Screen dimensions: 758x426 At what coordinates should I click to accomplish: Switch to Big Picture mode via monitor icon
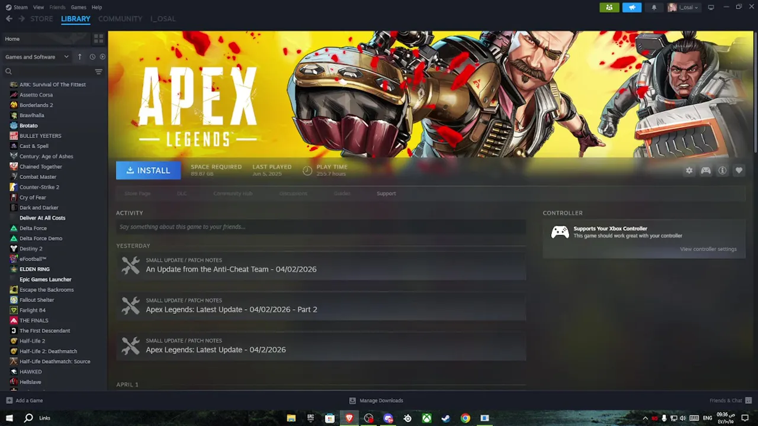(x=711, y=7)
